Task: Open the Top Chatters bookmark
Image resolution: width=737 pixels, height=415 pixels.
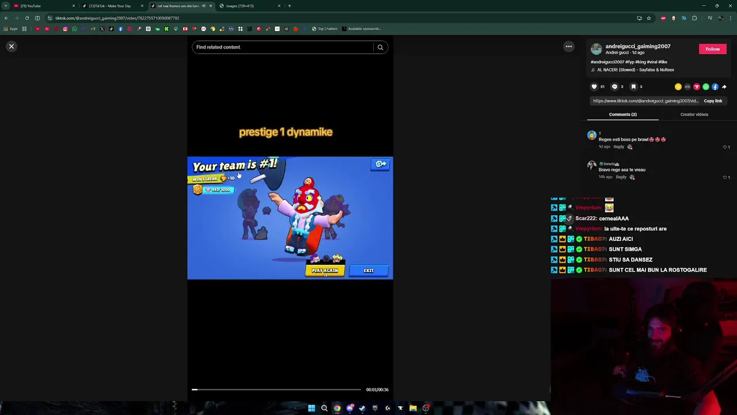Action: [x=325, y=29]
